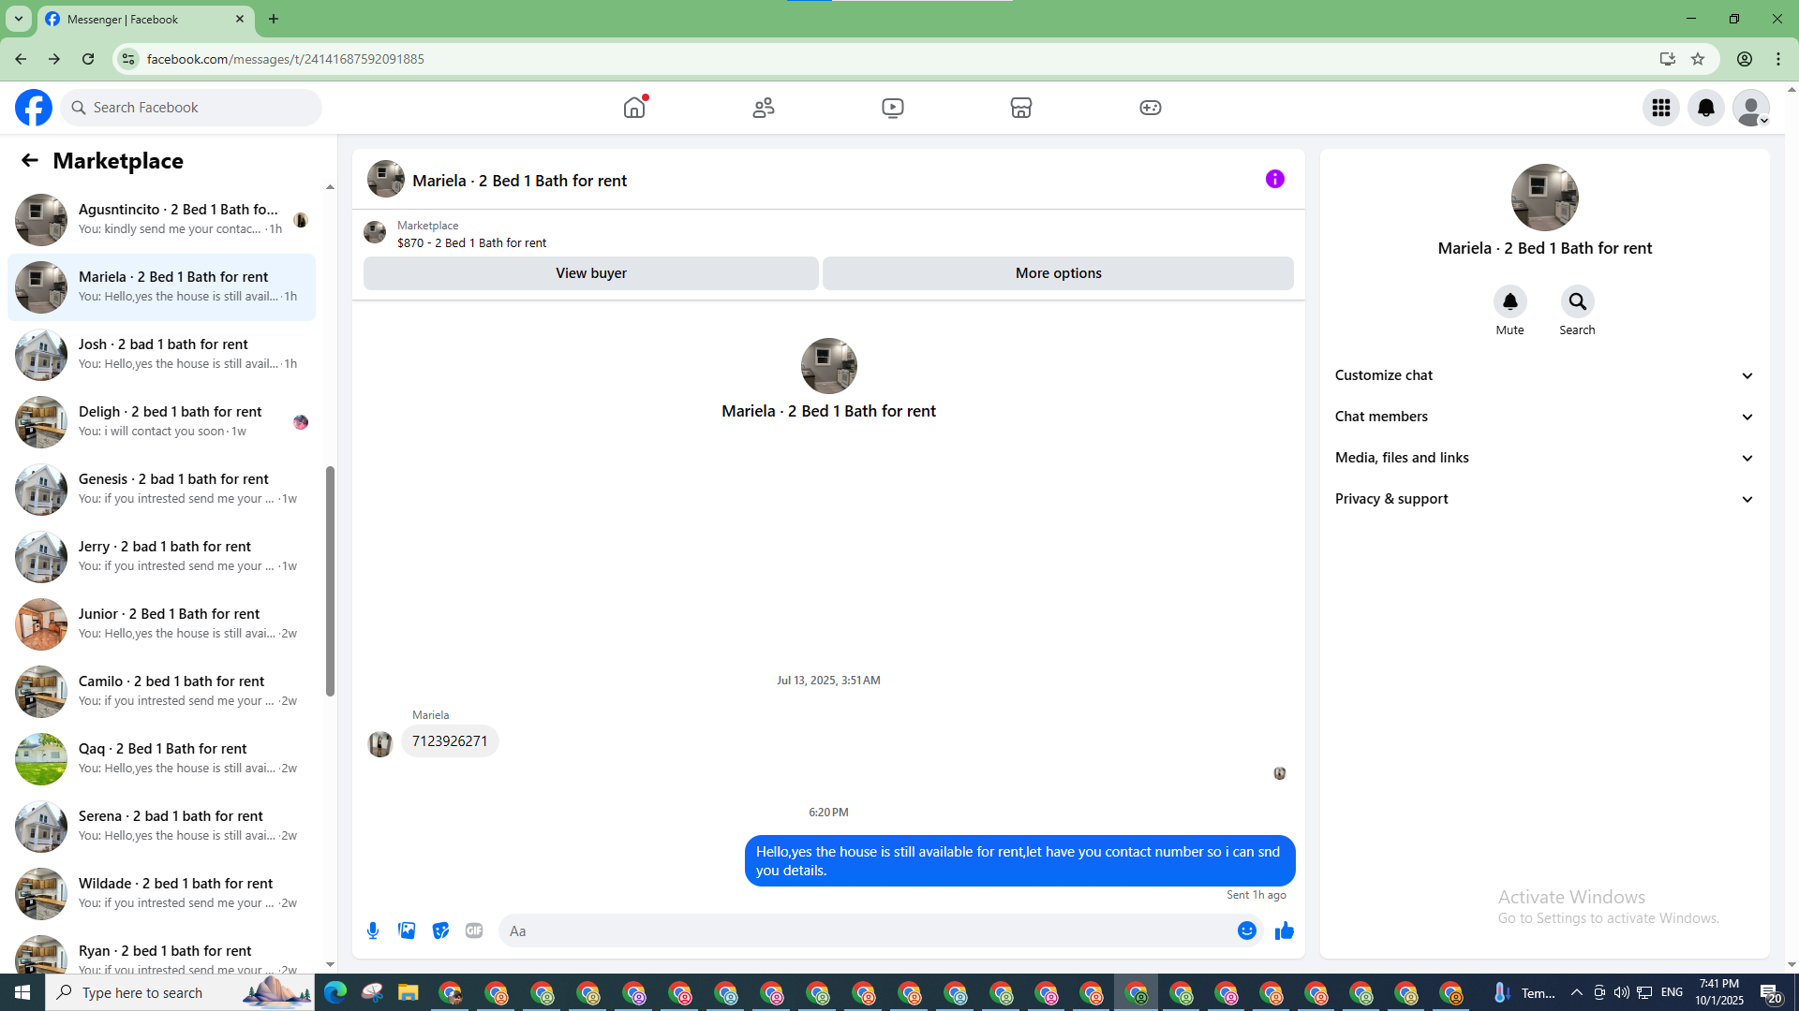This screenshot has height=1011, width=1799.
Task: Expand Privacy & support section
Action: click(x=1544, y=499)
